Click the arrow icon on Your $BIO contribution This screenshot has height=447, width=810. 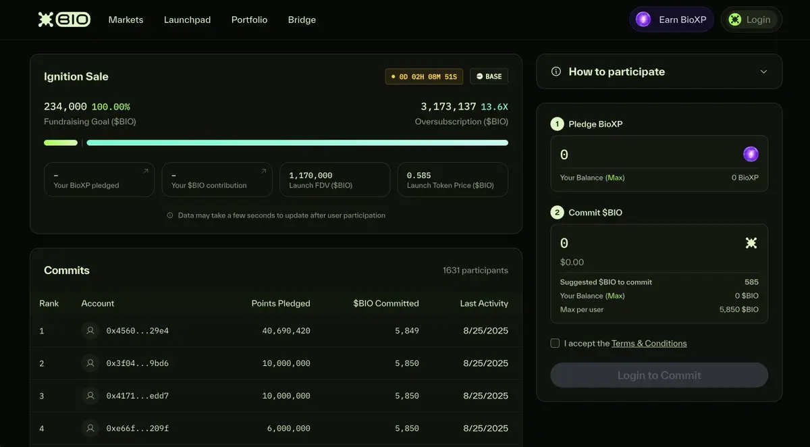[263, 172]
